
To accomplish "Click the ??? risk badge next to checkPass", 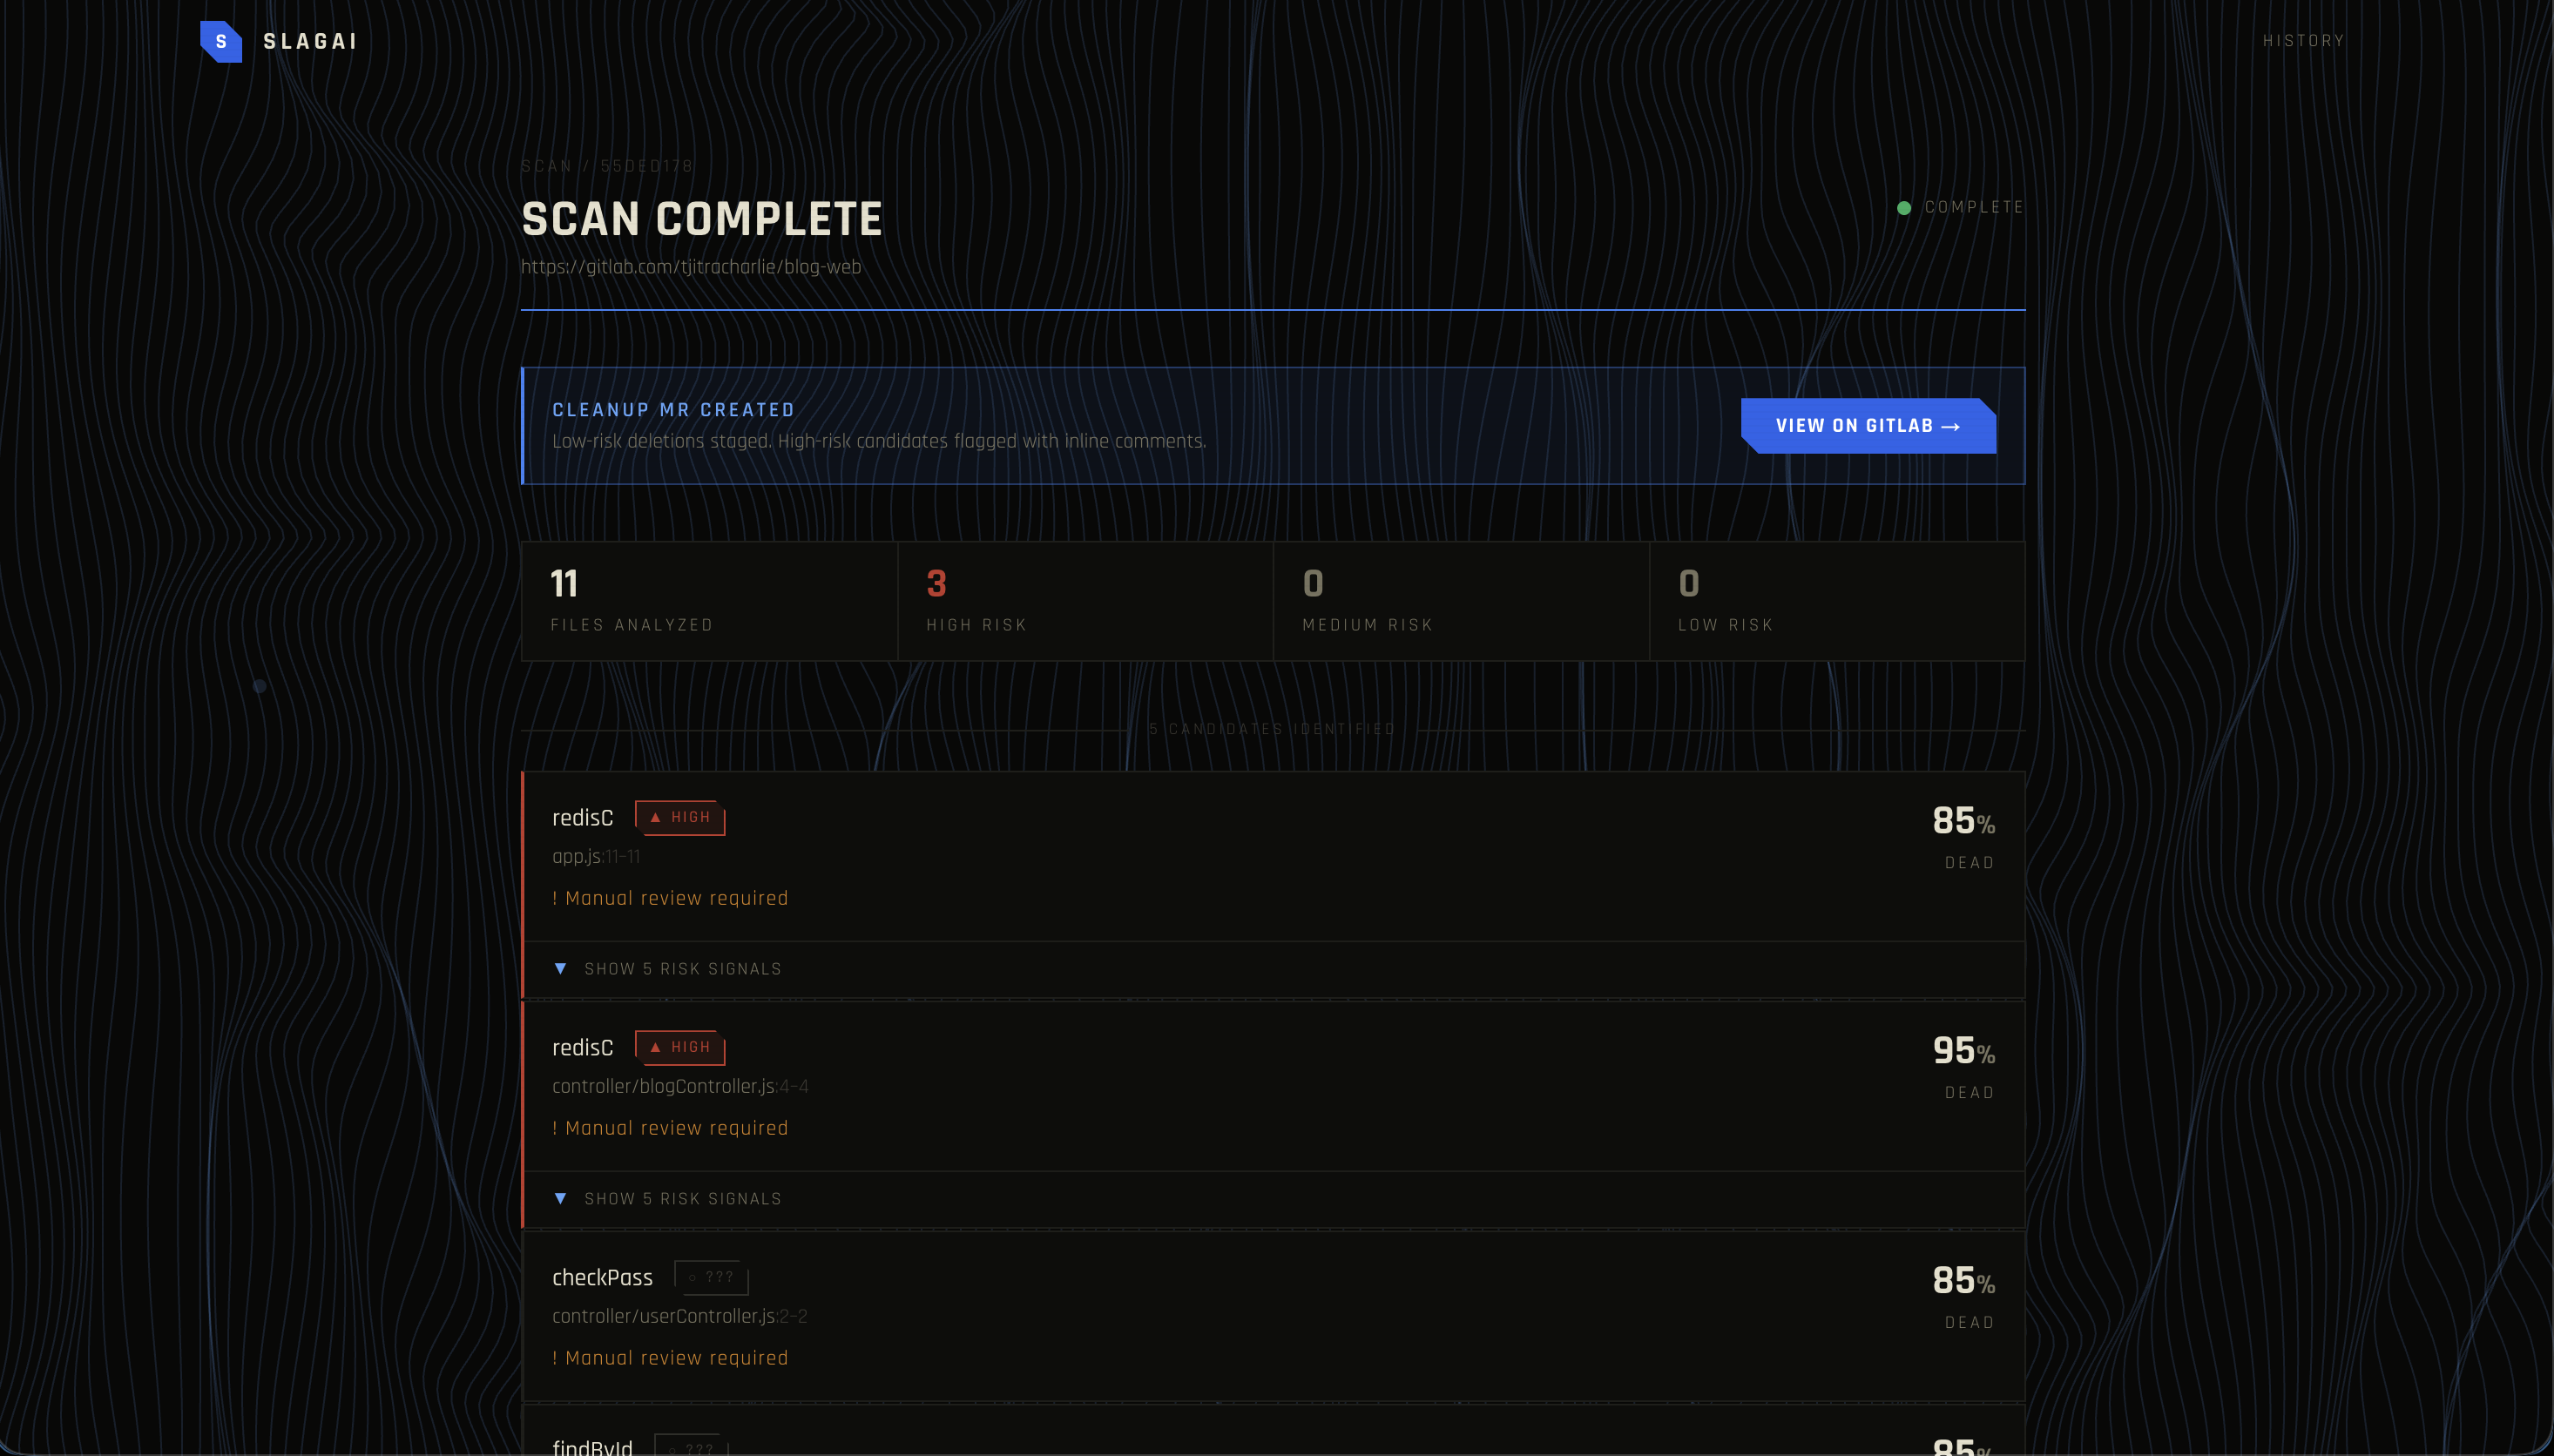I will (711, 1277).
